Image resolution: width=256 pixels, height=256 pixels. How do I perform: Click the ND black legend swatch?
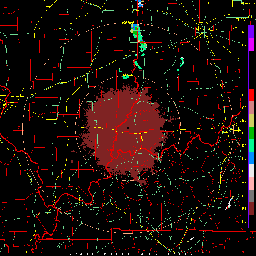click(x=251, y=221)
